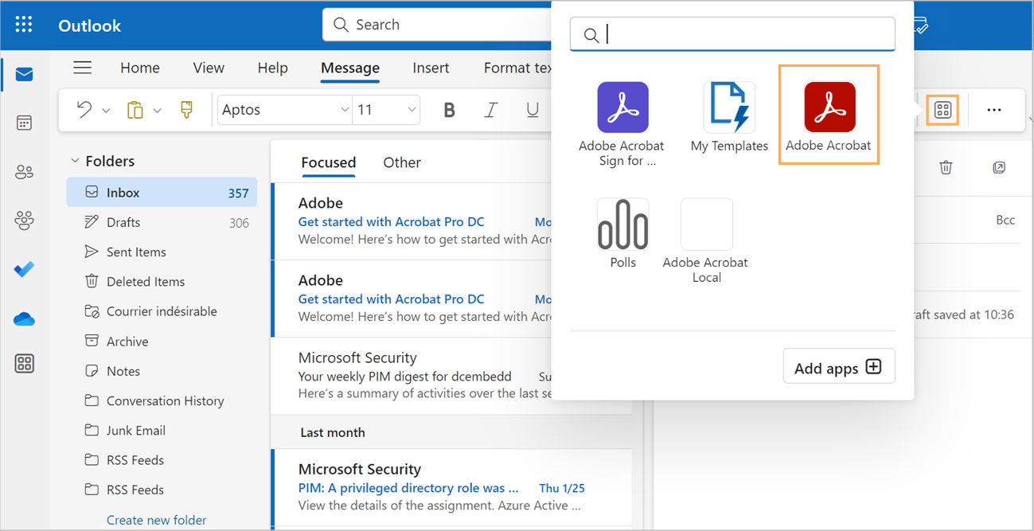The height and width of the screenshot is (531, 1034).
Task: Collapse the Folders section
Action: [75, 160]
